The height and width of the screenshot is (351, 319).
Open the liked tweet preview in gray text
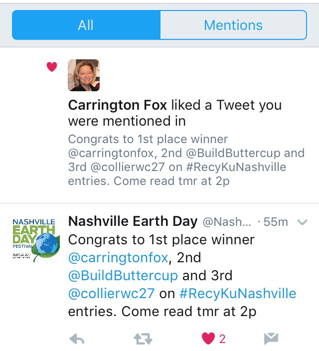tap(185, 160)
